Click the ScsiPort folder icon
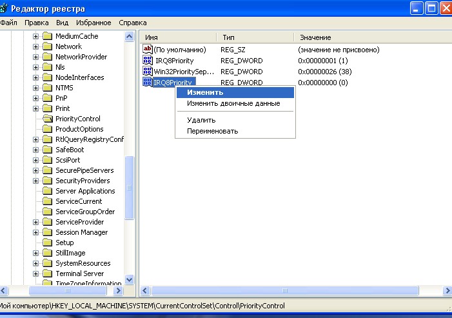The height and width of the screenshot is (318, 452). (48, 161)
